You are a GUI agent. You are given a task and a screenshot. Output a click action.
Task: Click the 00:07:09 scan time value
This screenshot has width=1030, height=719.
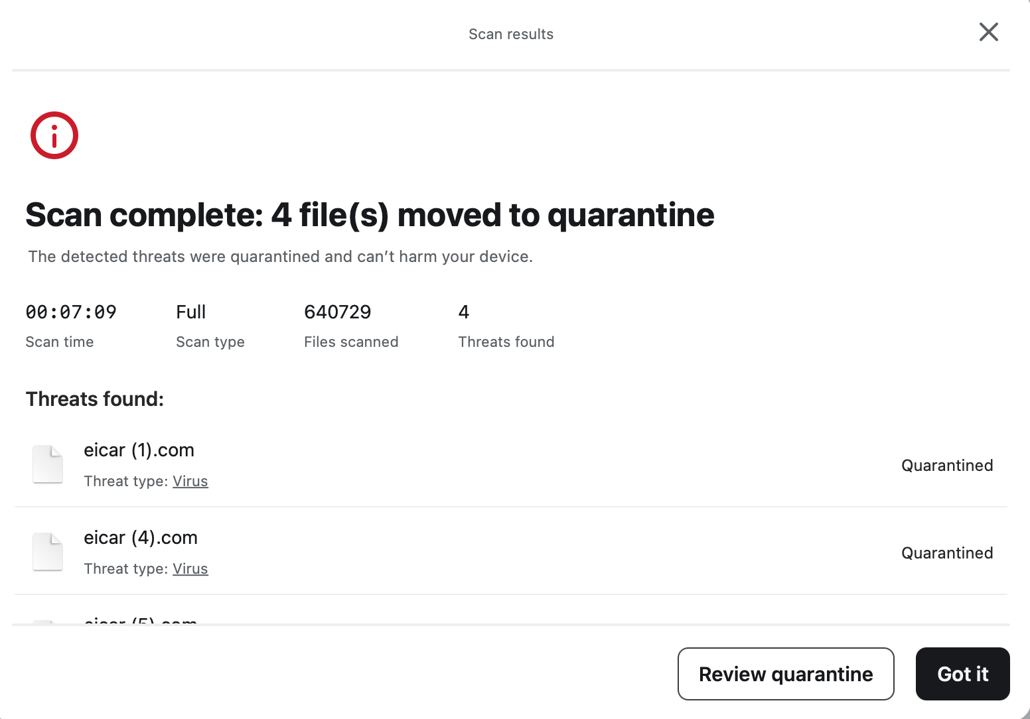point(71,312)
